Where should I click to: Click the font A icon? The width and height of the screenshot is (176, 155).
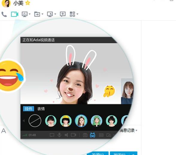pyautogui.click(x=4, y=131)
